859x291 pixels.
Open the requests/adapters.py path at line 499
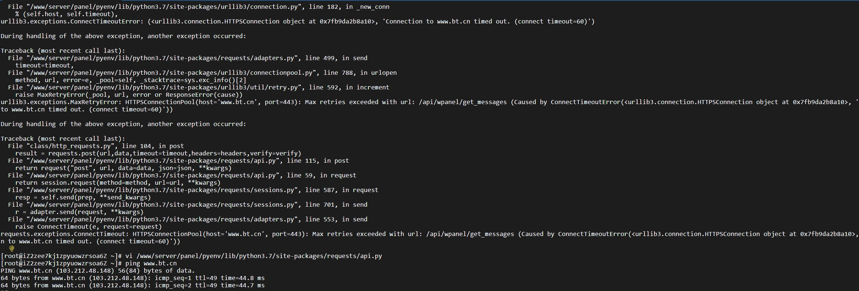[x=162, y=58]
